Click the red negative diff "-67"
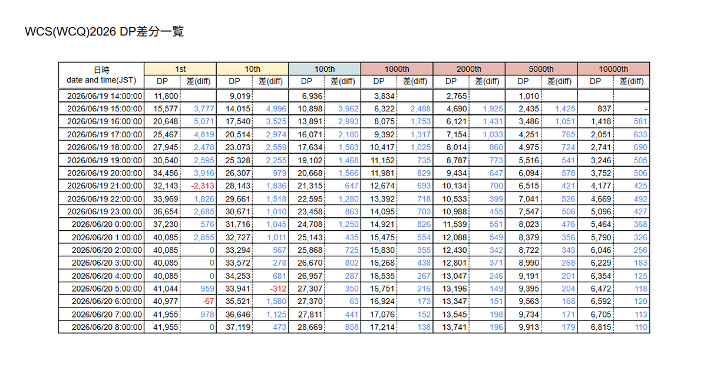707x377 pixels. 209,302
